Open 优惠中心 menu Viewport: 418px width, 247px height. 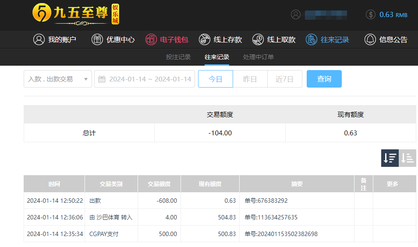coord(113,39)
